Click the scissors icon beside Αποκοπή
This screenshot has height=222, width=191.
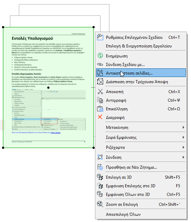(x=100, y=91)
